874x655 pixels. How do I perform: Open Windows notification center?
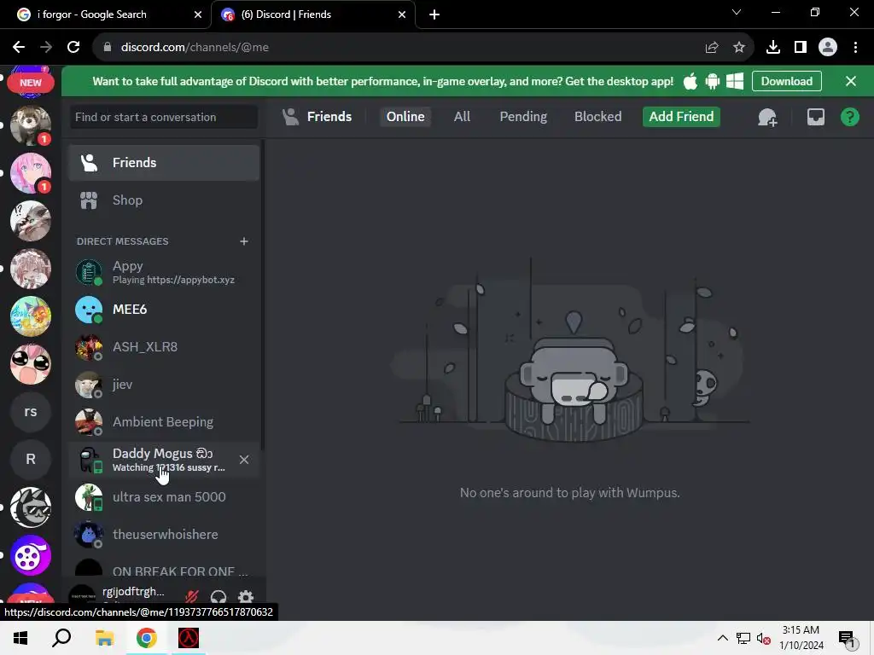847,640
